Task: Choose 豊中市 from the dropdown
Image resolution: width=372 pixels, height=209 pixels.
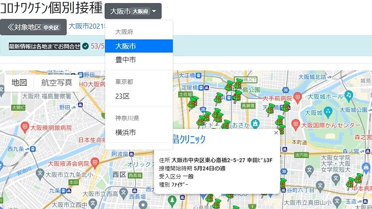Action: coord(139,60)
